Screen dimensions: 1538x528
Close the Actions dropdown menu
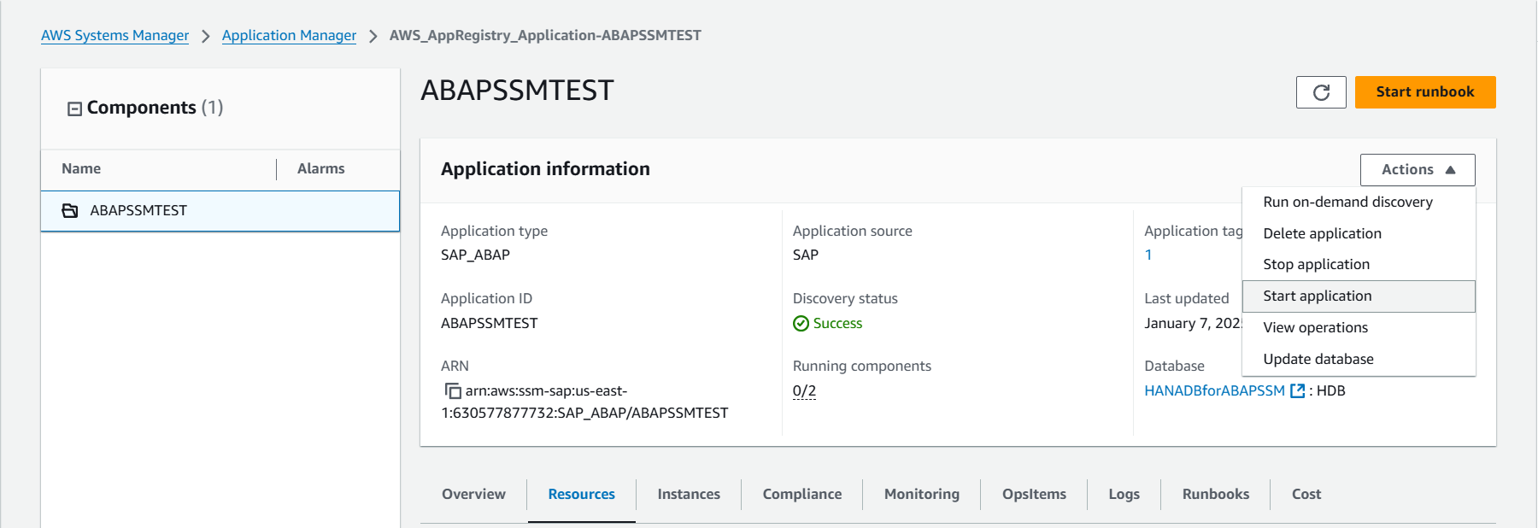[x=1417, y=170]
